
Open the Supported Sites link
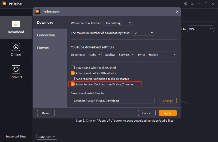pyautogui.click(x=16, y=137)
